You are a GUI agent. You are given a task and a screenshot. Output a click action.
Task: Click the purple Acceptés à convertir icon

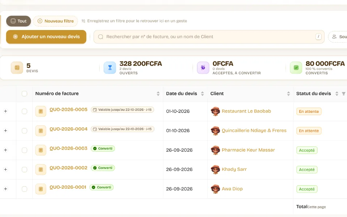tap(203, 68)
